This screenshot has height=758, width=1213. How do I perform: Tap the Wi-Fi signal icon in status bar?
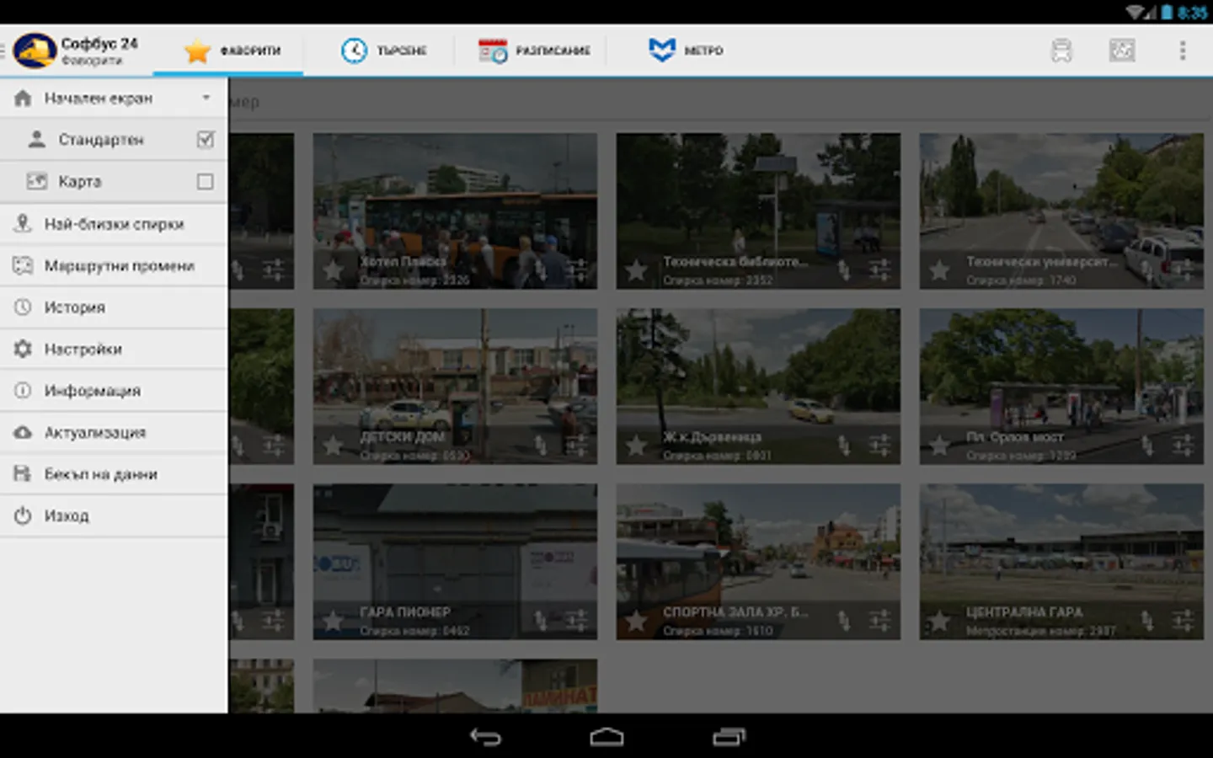click(x=1136, y=12)
